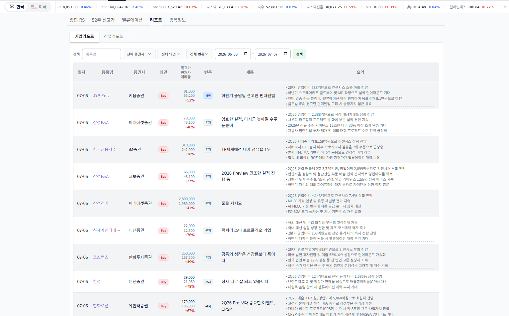Switch market to 미국 with US flag
This screenshot has width=509, height=316.
(x=39, y=7)
